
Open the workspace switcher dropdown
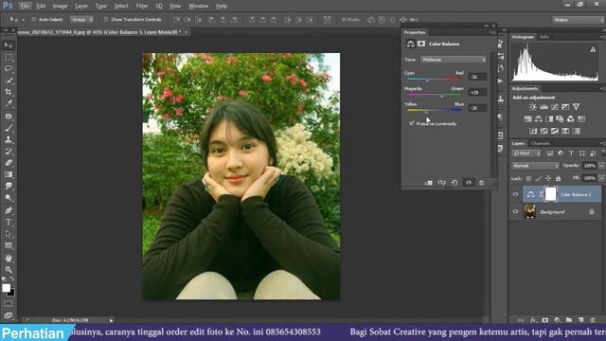pyautogui.click(x=578, y=20)
